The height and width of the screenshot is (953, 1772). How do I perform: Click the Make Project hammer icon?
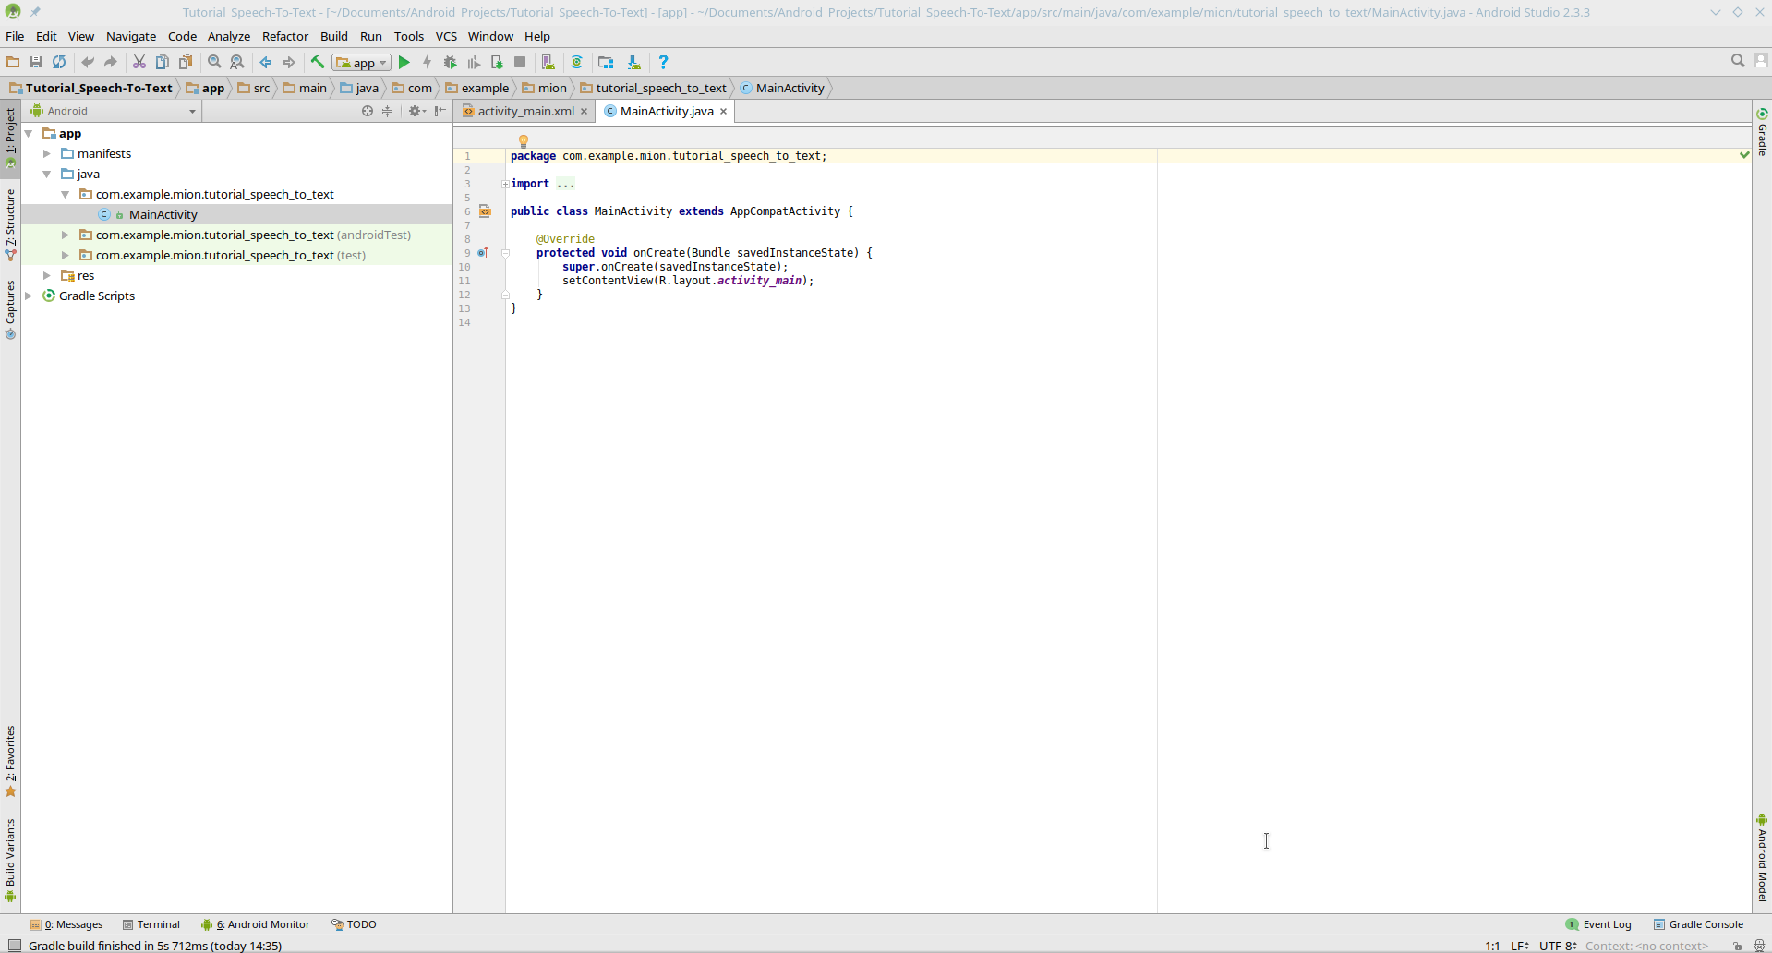pos(318,63)
